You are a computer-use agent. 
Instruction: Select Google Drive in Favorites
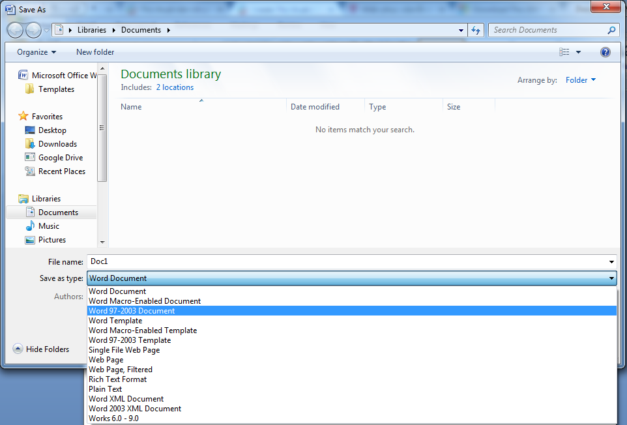tap(60, 158)
